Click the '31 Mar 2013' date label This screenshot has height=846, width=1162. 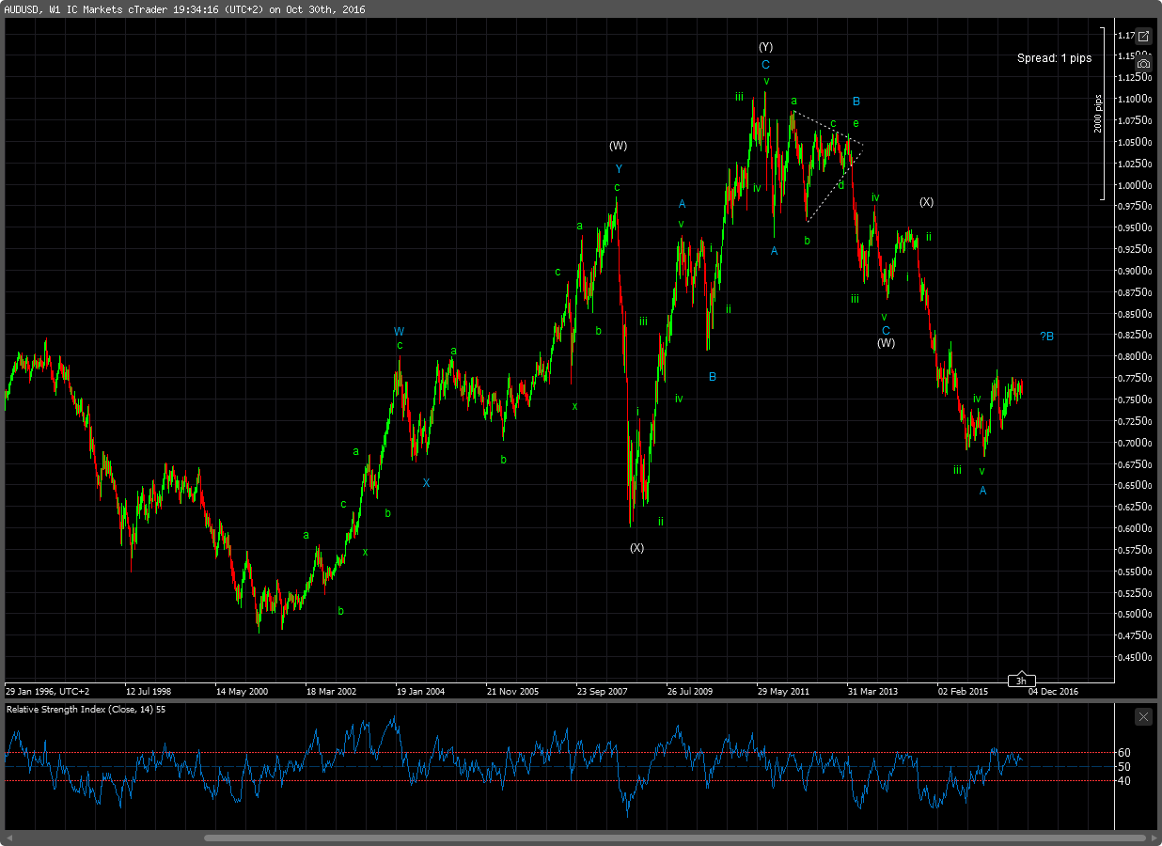[872, 691]
